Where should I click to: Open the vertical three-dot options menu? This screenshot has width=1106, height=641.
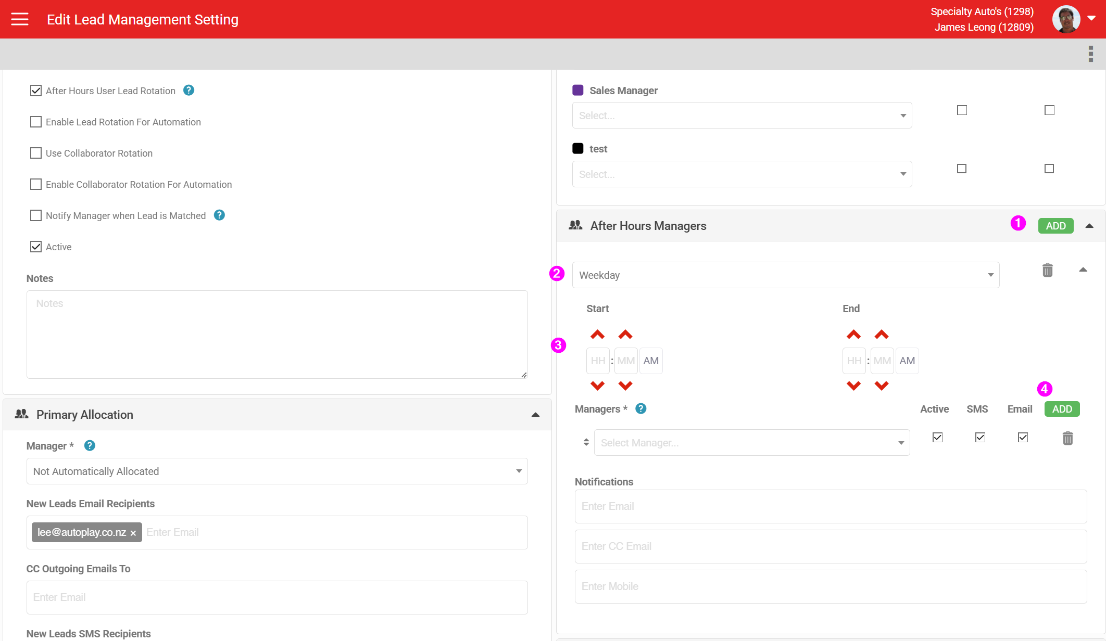pos(1090,54)
